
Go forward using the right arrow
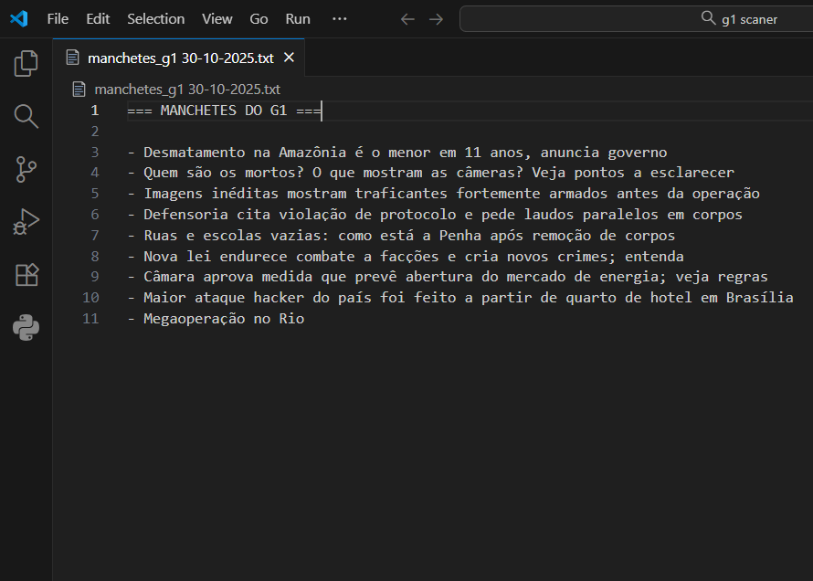click(436, 19)
